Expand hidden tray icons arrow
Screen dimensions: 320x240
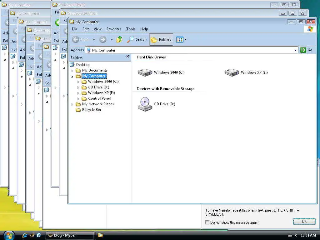click(296, 236)
